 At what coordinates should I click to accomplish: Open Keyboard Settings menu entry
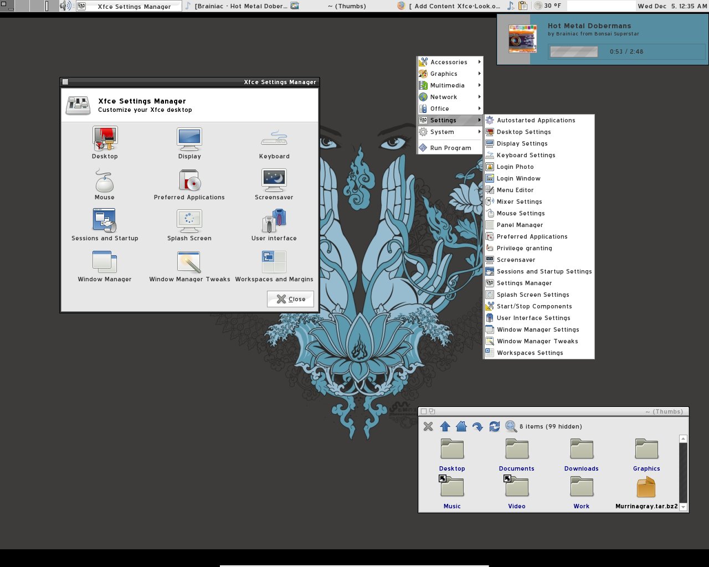click(539, 155)
